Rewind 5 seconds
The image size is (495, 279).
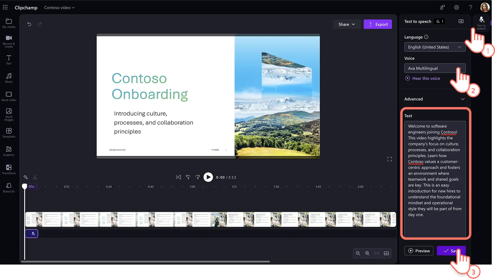point(188,177)
